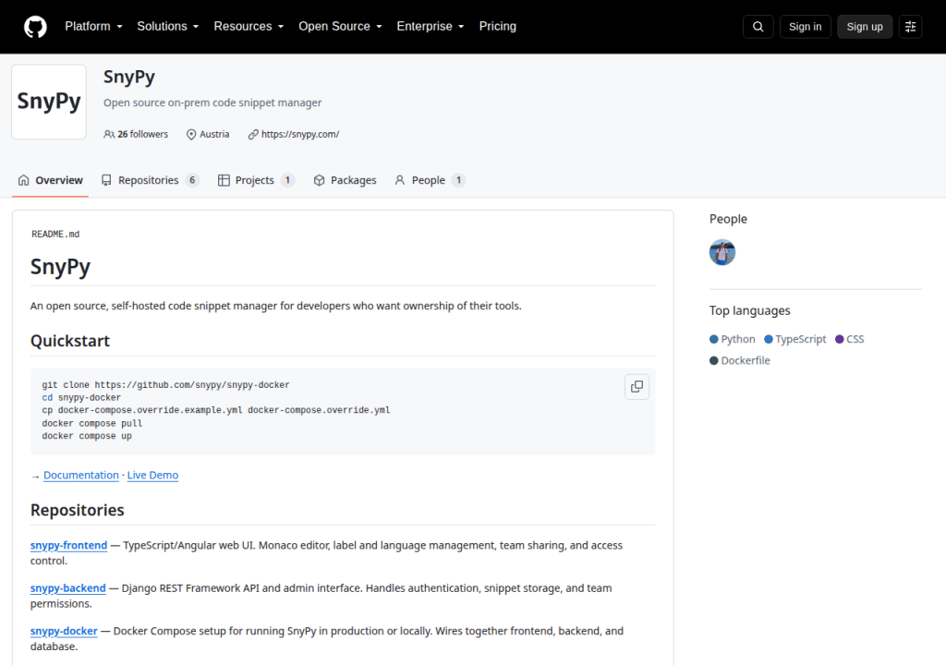Filter by the Python language
This screenshot has height=665, width=946.
738,339
